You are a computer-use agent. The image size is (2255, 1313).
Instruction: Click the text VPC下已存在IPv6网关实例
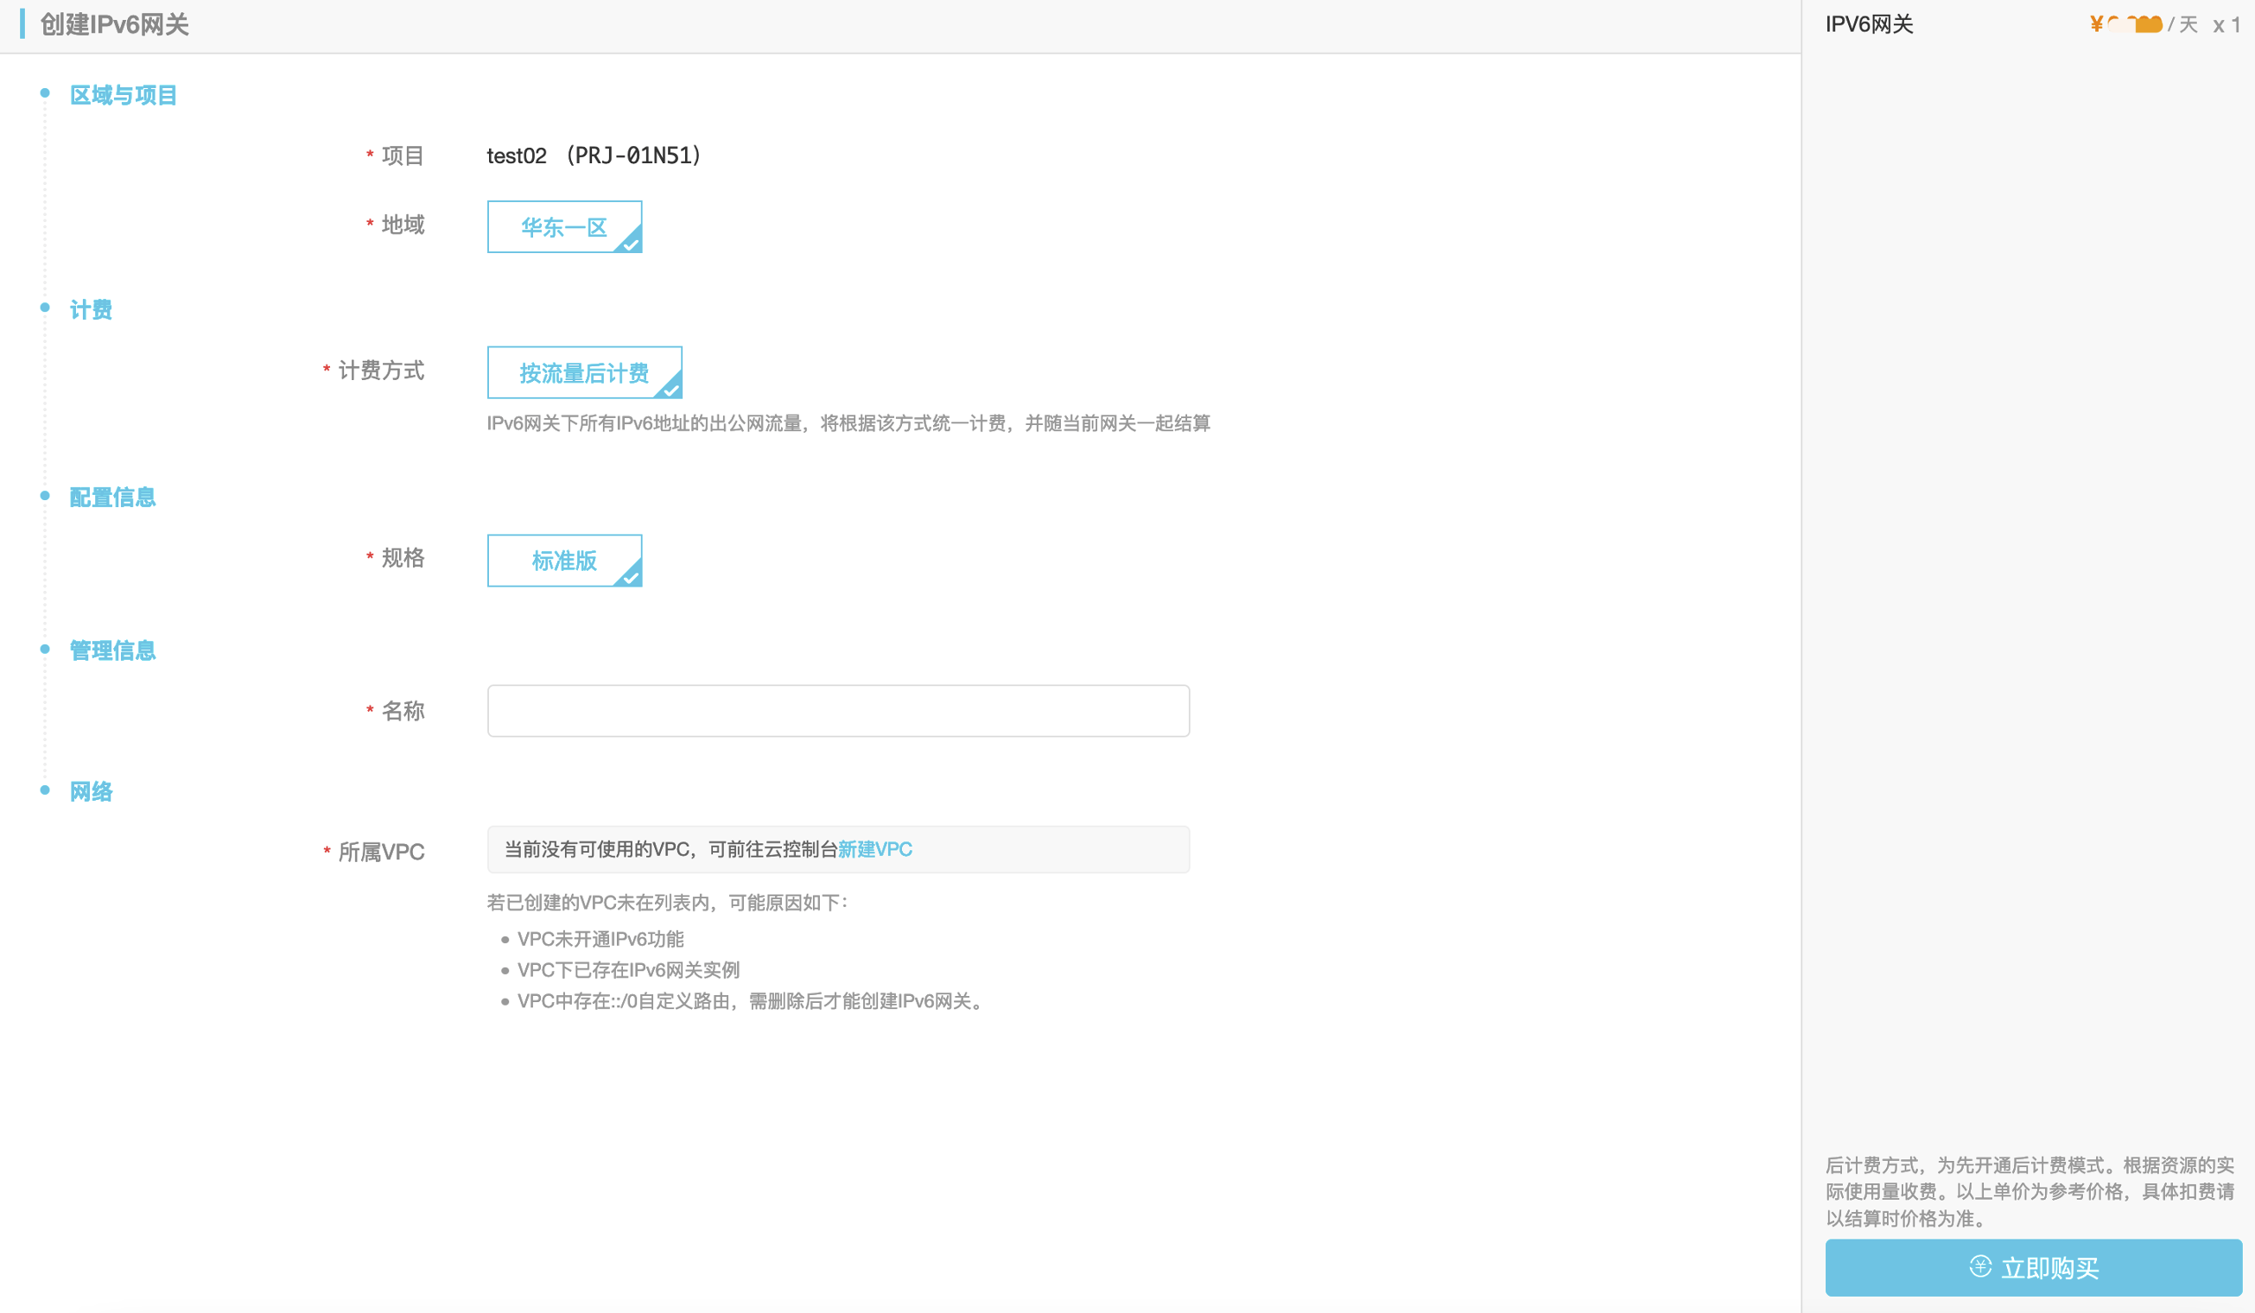(x=628, y=969)
